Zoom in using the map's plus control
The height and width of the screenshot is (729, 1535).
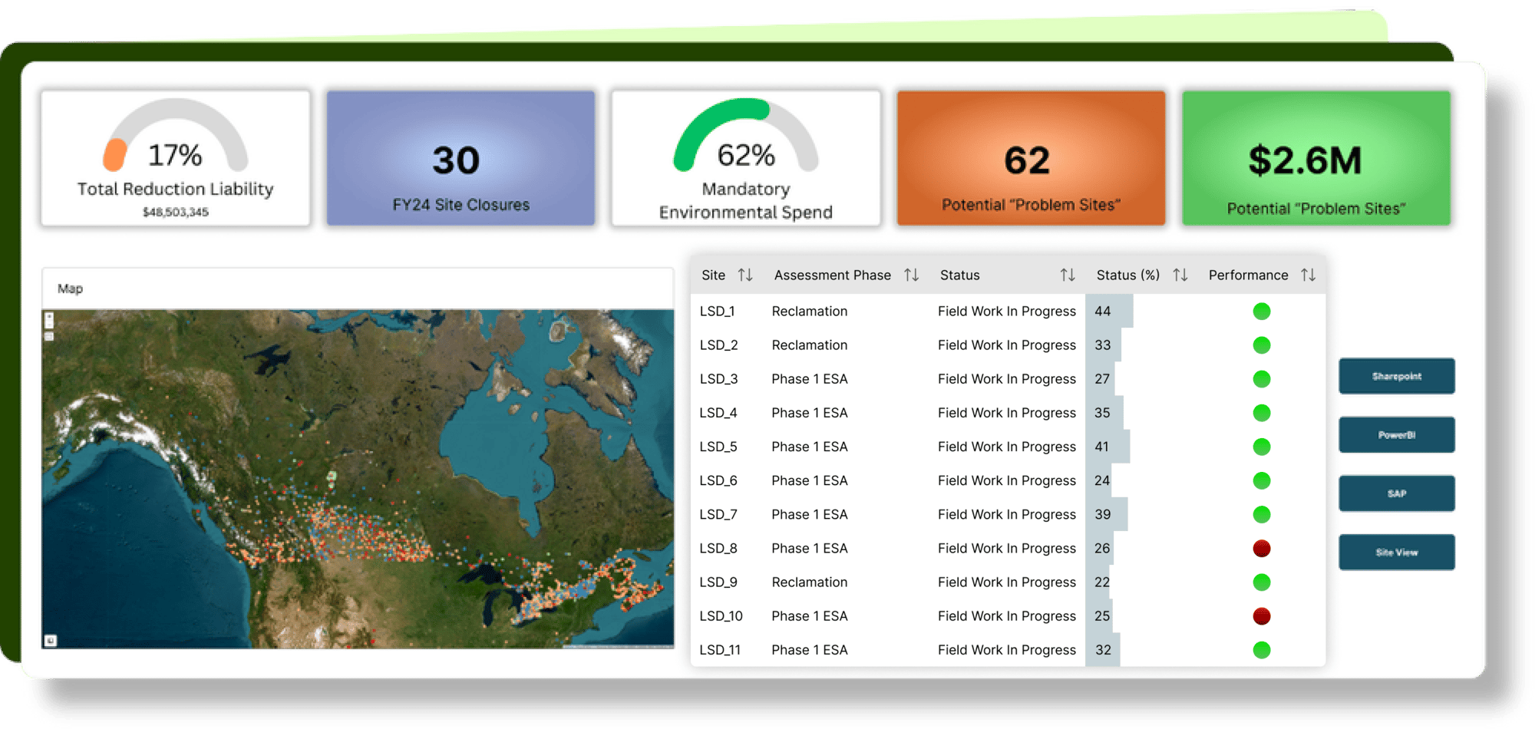[x=49, y=316]
